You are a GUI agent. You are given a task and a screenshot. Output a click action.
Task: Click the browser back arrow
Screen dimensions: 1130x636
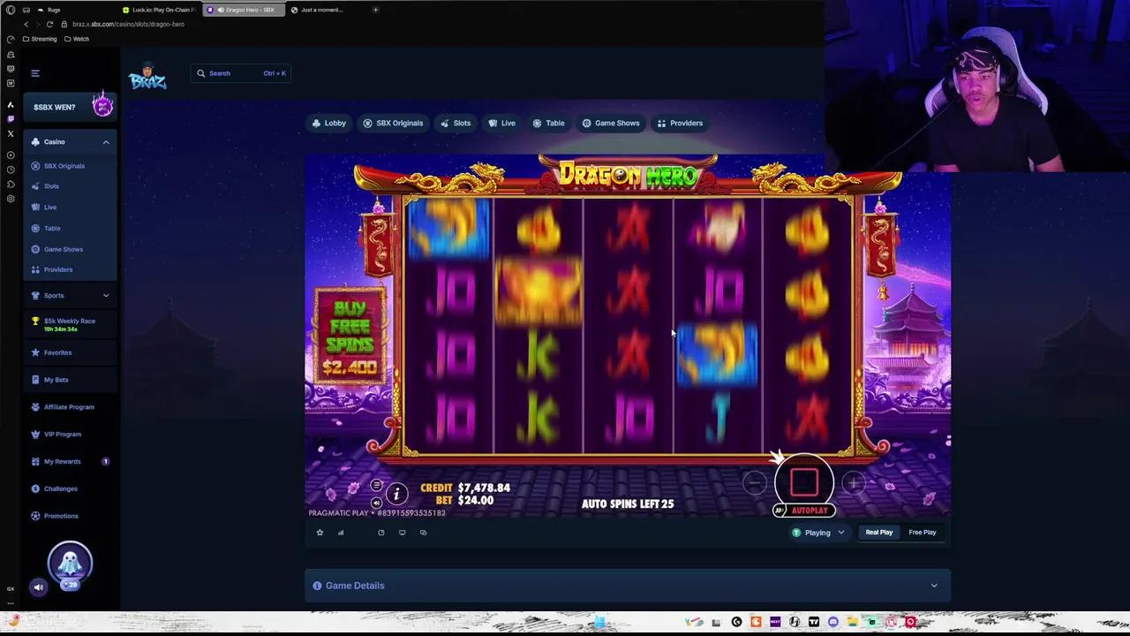coord(26,24)
